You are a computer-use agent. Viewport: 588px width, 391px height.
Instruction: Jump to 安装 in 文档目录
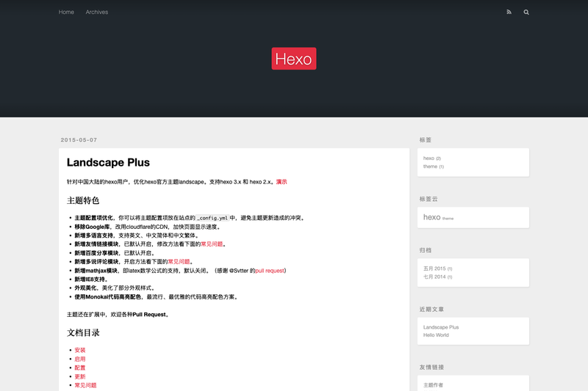[80, 350]
